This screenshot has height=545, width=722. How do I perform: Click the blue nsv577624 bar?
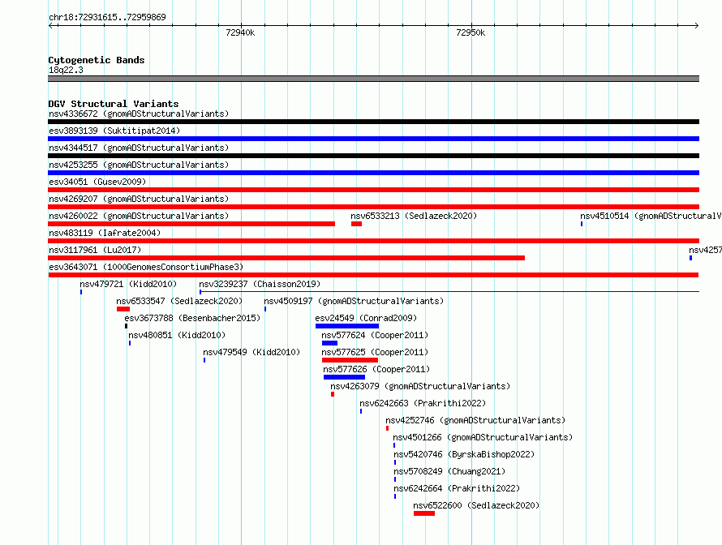pyautogui.click(x=329, y=343)
